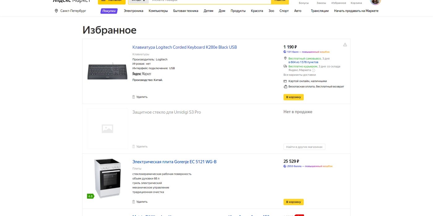The width and height of the screenshot is (433, 216).
Task: Click the info icon after Яндекс.Маркета warehouse text
Action: point(313,70)
